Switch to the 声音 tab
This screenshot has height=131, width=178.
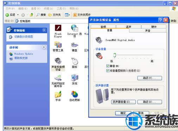click(148, 31)
